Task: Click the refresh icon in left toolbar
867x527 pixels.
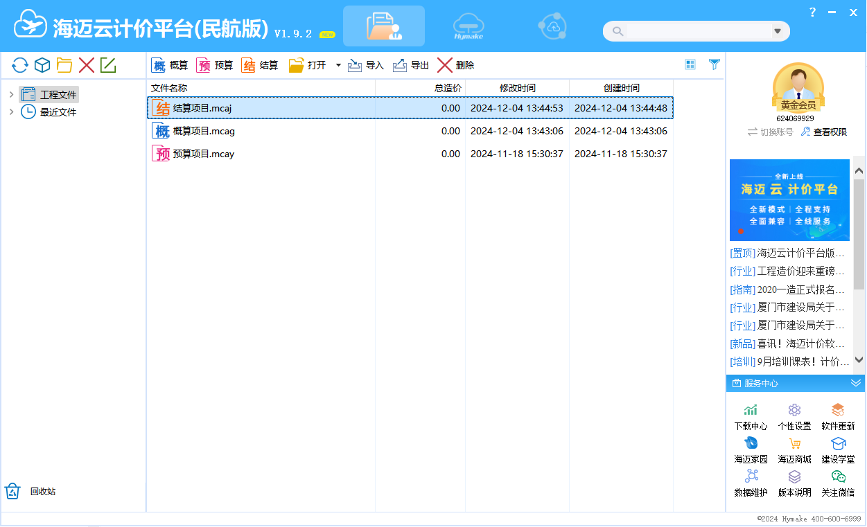Action: click(x=20, y=66)
